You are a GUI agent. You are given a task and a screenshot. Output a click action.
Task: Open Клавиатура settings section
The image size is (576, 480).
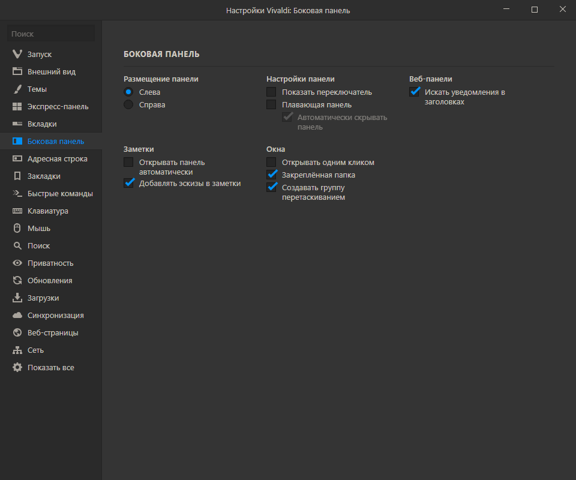point(51,211)
